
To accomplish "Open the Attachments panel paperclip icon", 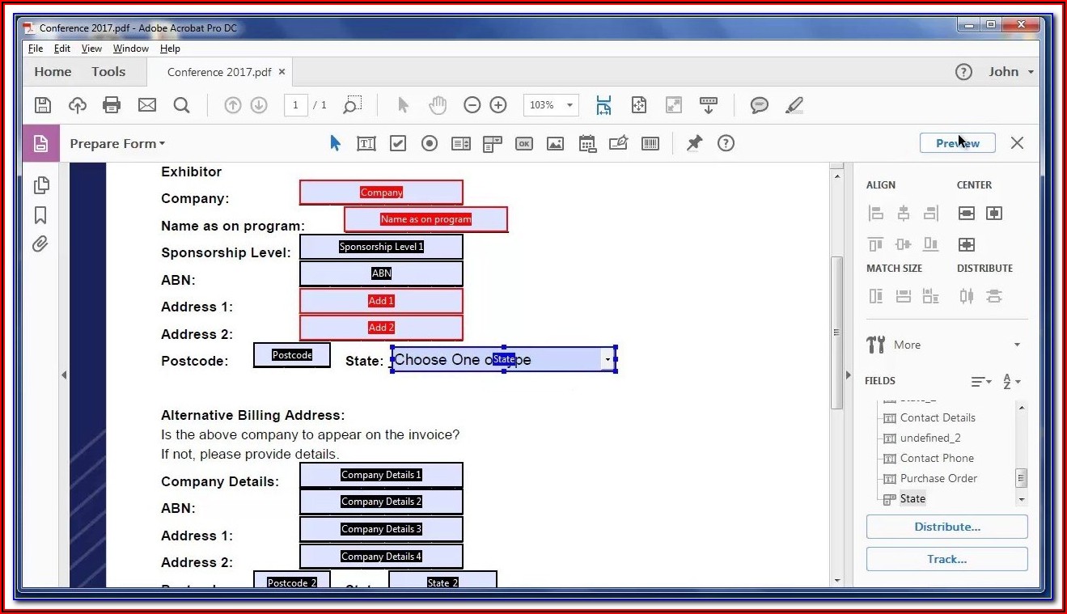I will (40, 243).
